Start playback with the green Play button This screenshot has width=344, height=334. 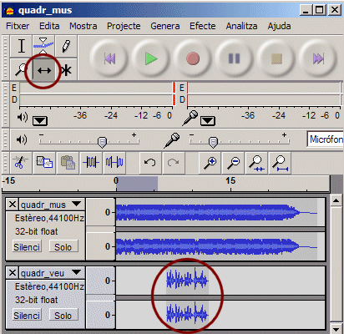click(x=151, y=58)
